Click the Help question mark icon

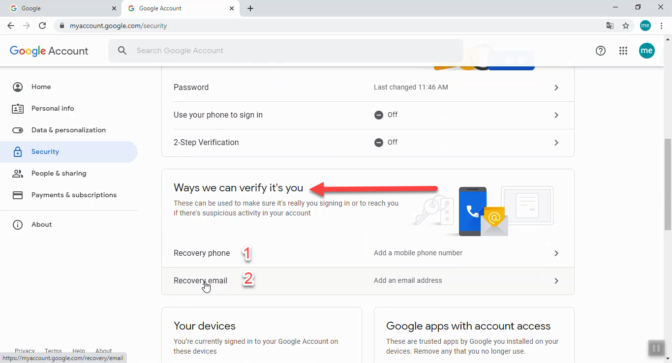click(600, 50)
